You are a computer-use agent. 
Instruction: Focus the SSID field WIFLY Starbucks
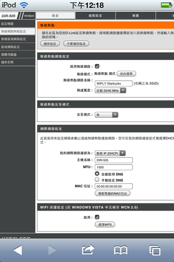pyautogui.click(x=114, y=83)
